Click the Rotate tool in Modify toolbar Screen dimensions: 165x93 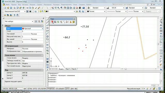(161, 36)
